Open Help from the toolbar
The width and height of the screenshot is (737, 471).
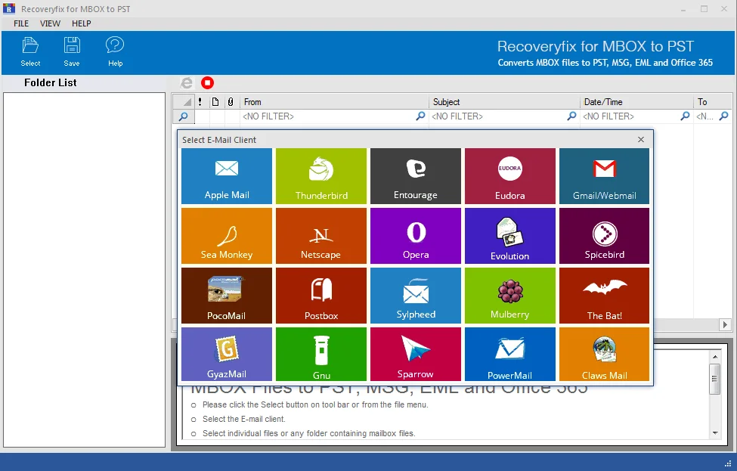(115, 51)
